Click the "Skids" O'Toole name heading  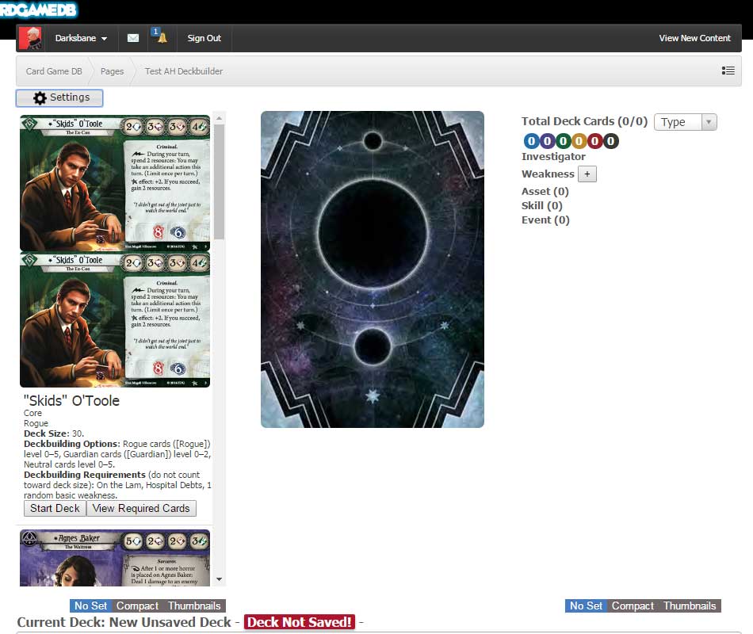71,400
